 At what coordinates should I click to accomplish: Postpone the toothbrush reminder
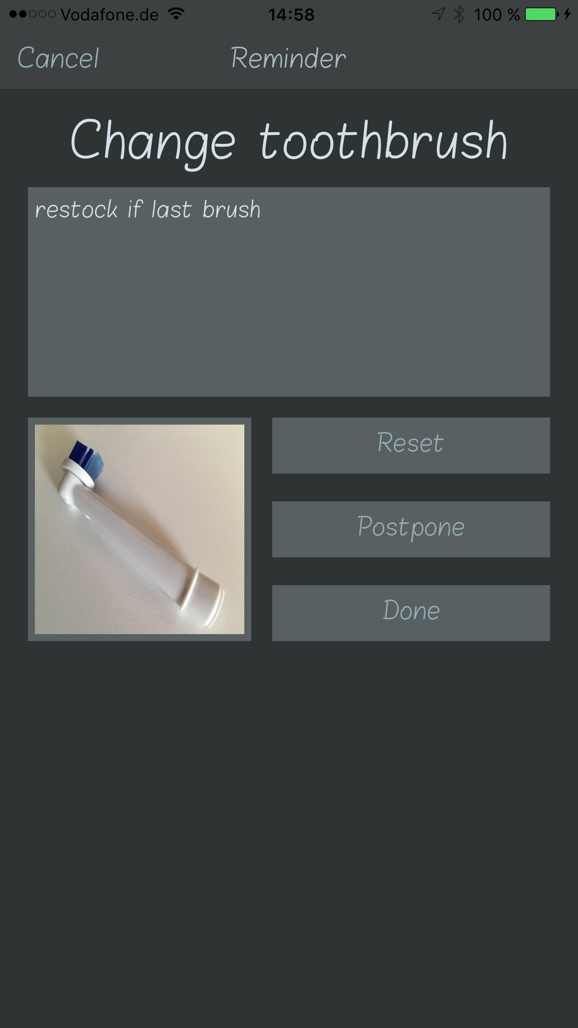click(x=411, y=529)
